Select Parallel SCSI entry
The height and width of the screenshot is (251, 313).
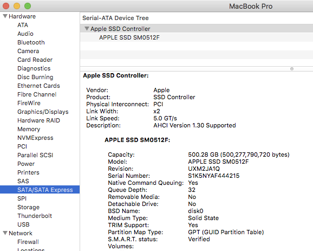click(x=35, y=155)
